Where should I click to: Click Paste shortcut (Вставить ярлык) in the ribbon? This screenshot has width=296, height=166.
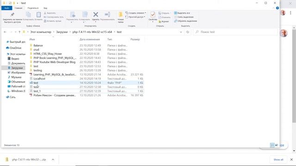pos(53,21)
